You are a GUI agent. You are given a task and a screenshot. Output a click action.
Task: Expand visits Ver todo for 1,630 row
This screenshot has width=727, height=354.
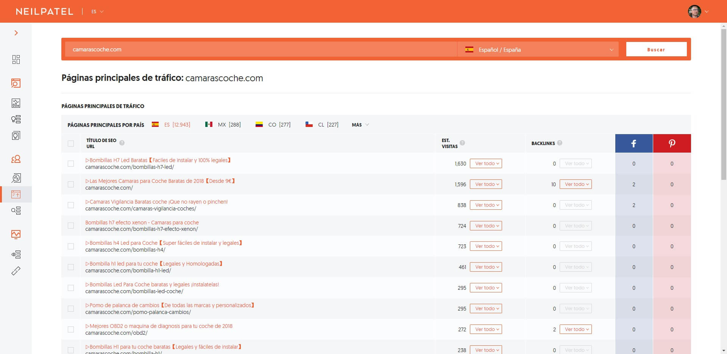(x=486, y=164)
